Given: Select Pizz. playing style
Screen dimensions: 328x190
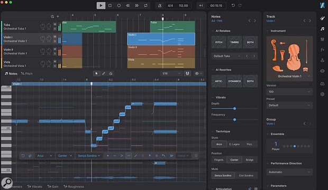Looking at the screenshot, I should (x=249, y=144).
